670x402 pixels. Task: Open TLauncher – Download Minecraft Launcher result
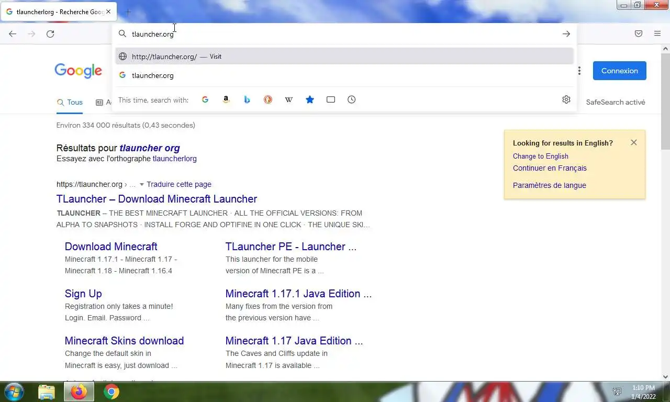[x=157, y=199]
